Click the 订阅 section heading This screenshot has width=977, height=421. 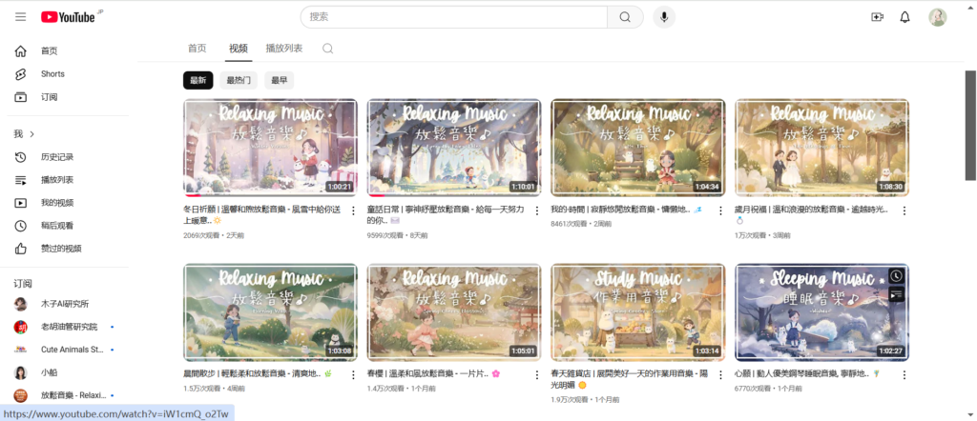pyautogui.click(x=23, y=284)
